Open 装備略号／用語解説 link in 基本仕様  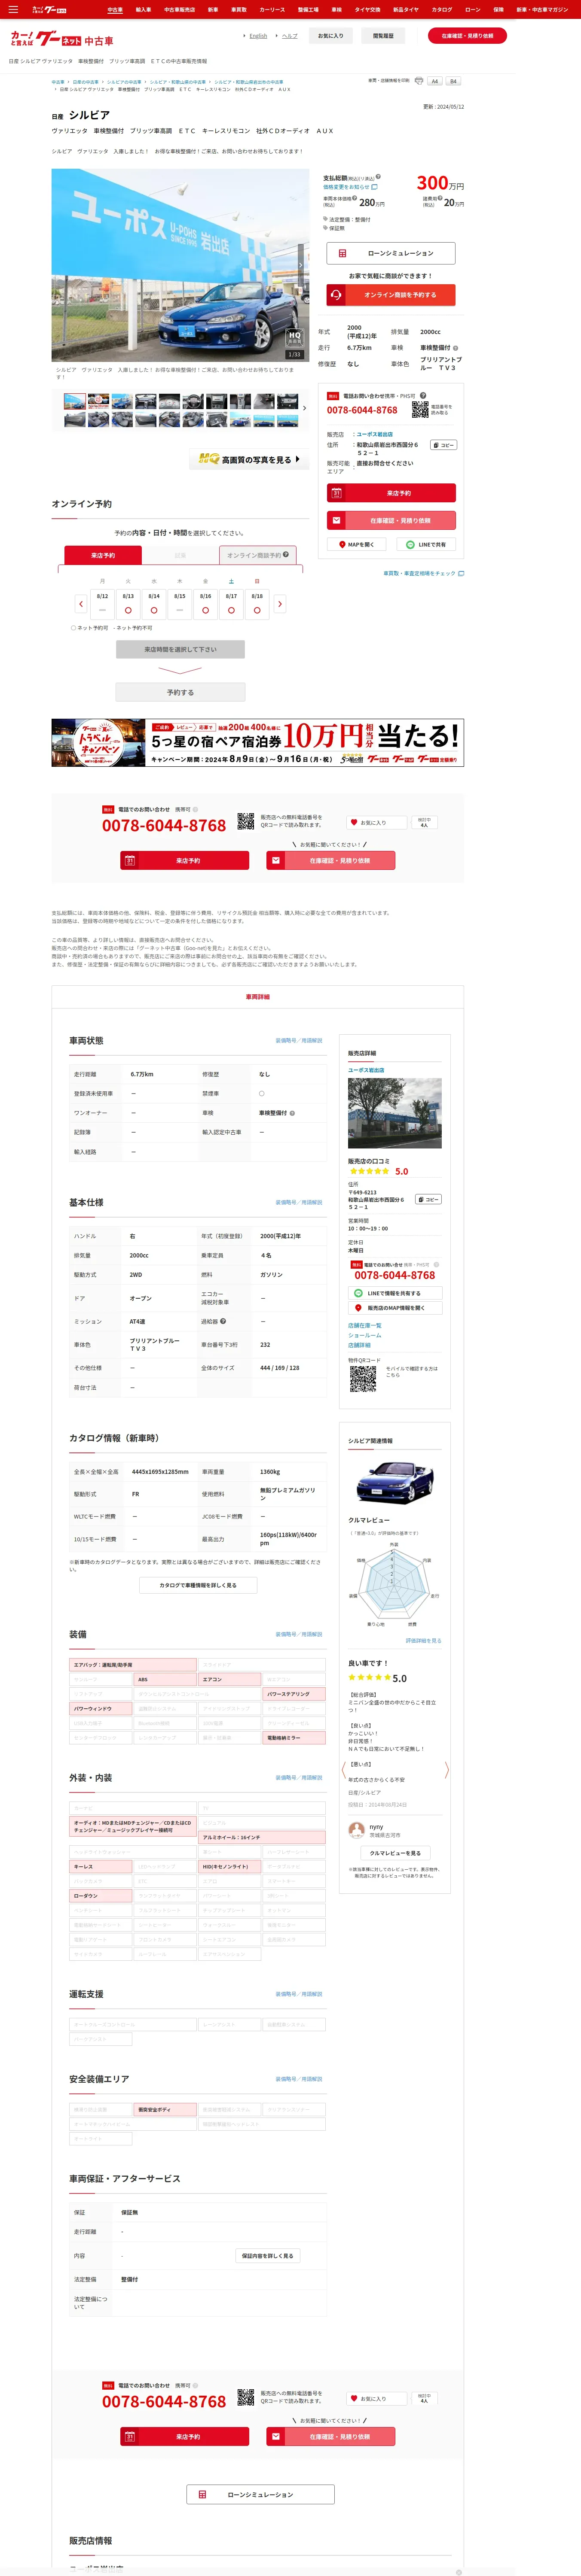click(x=299, y=1203)
